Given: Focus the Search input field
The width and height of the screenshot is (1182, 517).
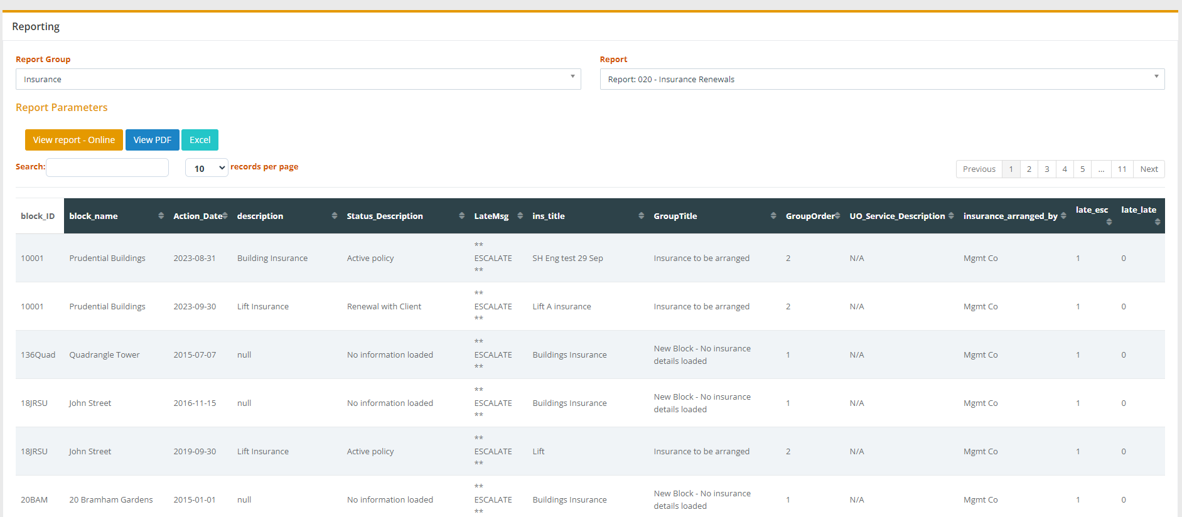Looking at the screenshot, I should click(x=107, y=168).
